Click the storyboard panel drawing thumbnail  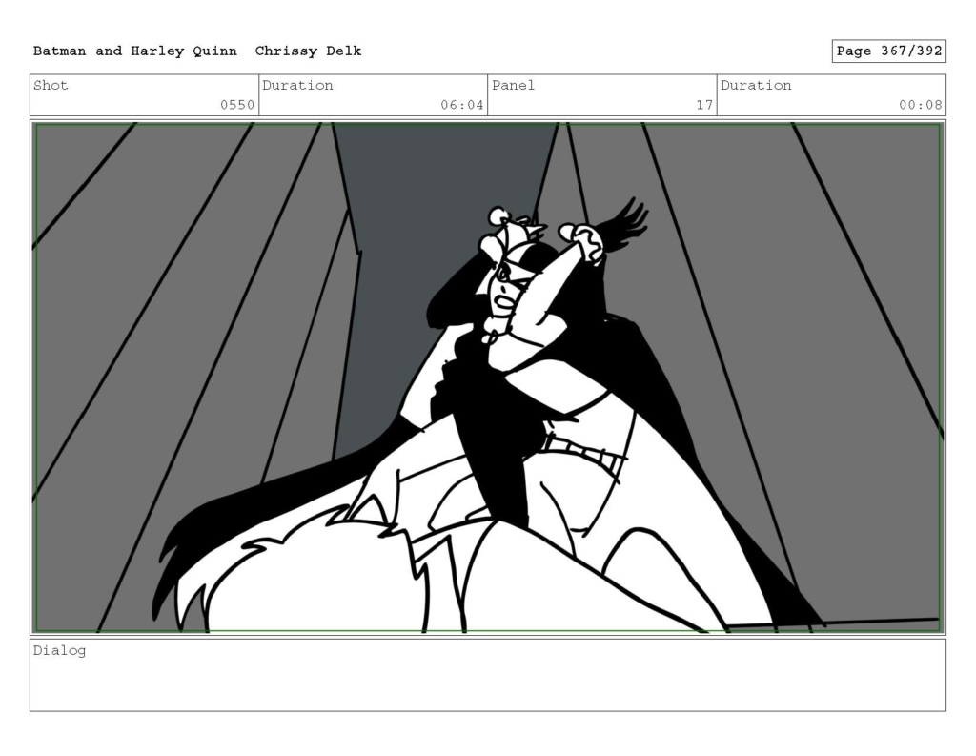(488, 378)
